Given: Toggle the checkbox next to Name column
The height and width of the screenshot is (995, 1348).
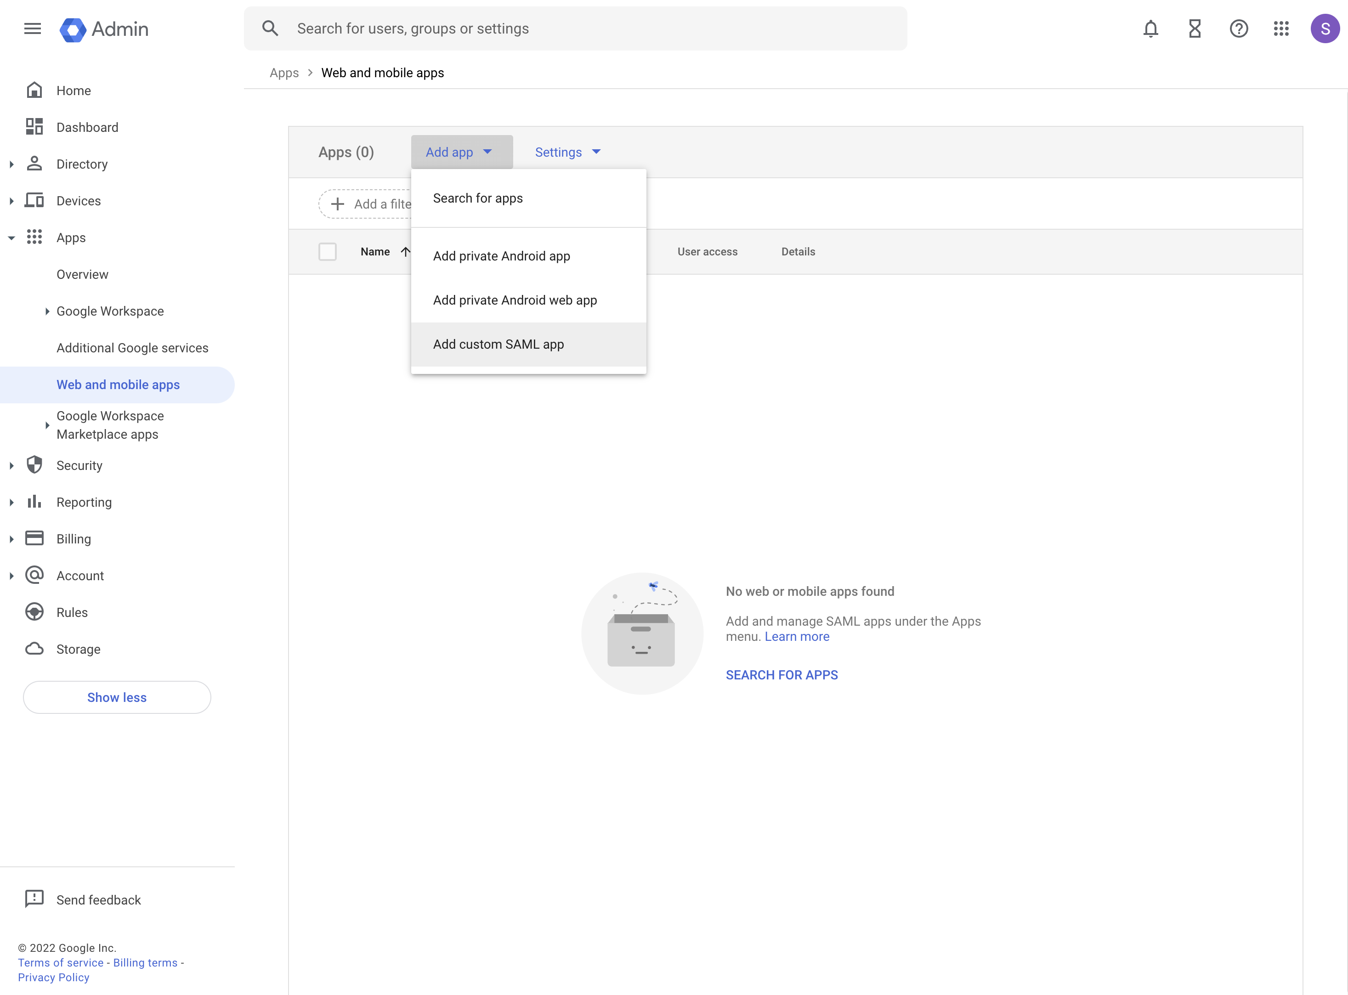Looking at the screenshot, I should 329,251.
